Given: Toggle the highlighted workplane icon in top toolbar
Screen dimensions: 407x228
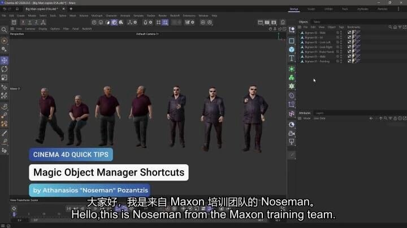Looking at the screenshot, I should 165,22.
